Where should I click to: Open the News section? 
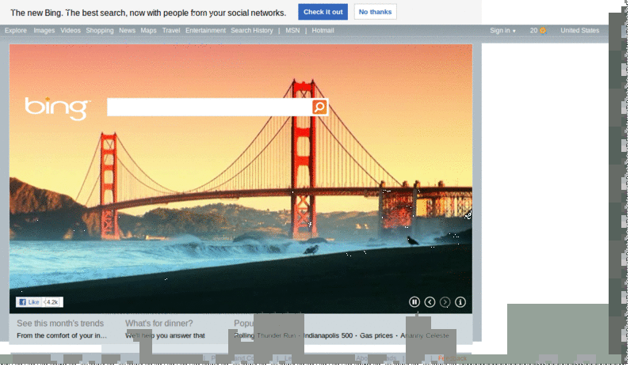coord(128,31)
